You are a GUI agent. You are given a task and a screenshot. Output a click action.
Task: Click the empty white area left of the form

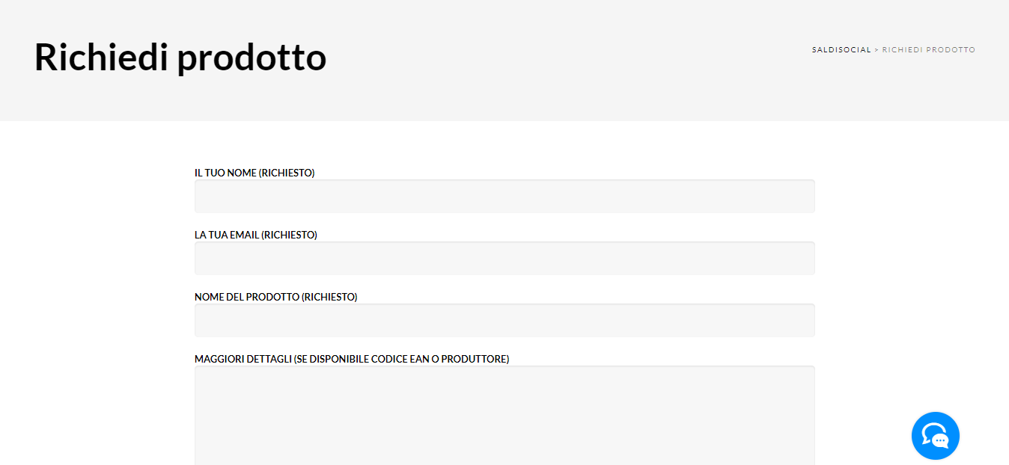[x=96, y=299]
